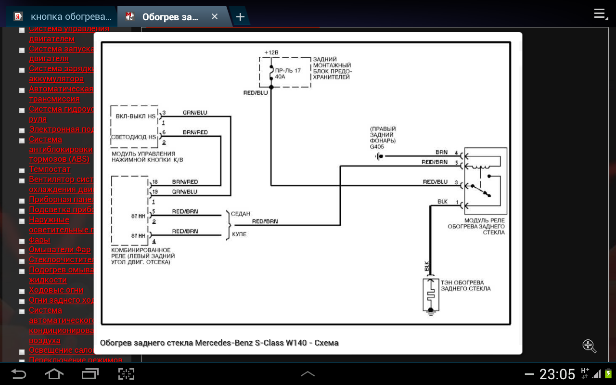Open a new browser tab
Image resolution: width=616 pixels, height=385 pixels.
(x=240, y=17)
